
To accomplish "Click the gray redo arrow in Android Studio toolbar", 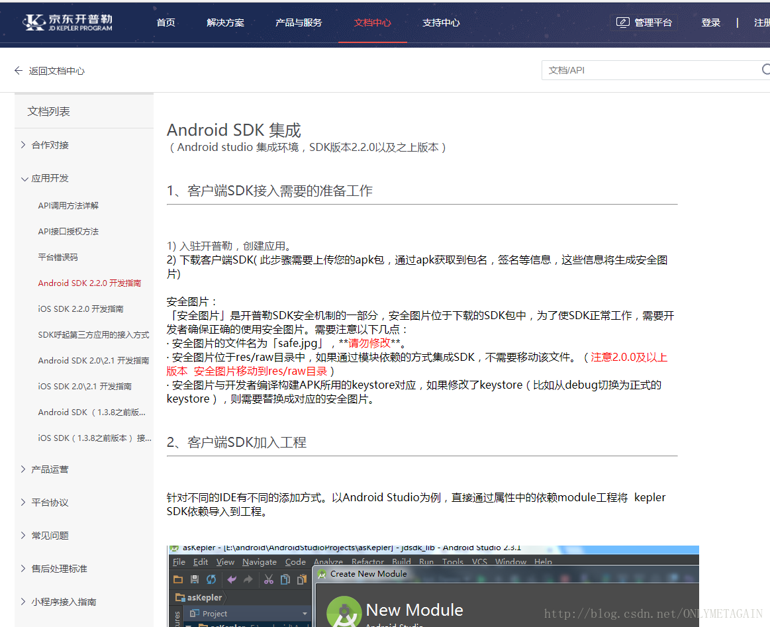I will tap(248, 579).
